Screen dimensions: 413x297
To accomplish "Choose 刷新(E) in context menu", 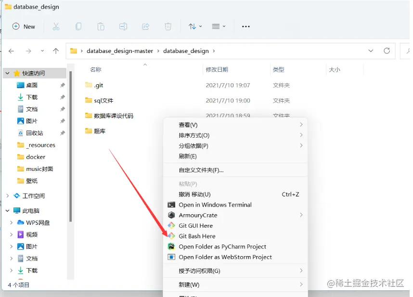I will point(235,156).
